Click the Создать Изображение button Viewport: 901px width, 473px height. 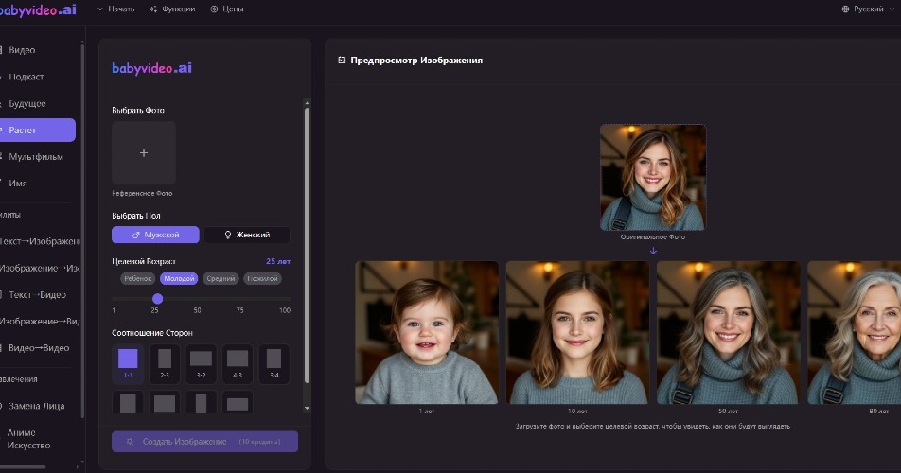tap(204, 442)
